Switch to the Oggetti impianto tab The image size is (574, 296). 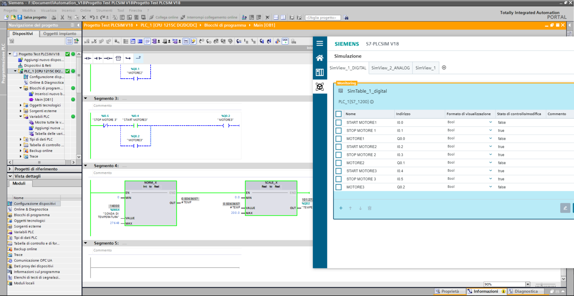coord(59,34)
